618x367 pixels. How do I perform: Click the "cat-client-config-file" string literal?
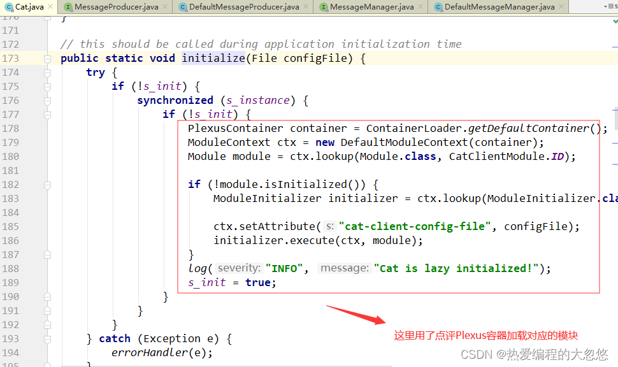point(415,227)
